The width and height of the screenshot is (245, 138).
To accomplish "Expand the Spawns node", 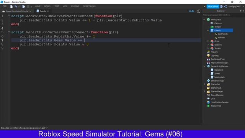I will coord(208,45).
